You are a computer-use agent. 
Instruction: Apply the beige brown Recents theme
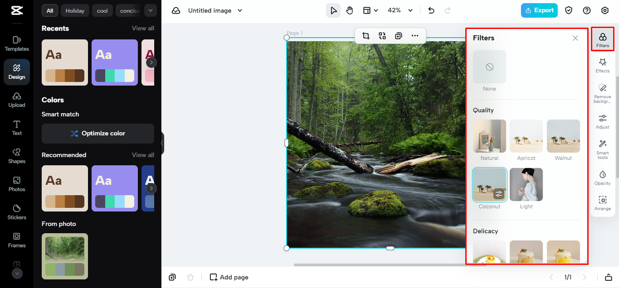tap(65, 63)
